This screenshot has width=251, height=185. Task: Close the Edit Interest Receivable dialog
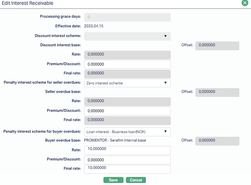coord(245,3)
